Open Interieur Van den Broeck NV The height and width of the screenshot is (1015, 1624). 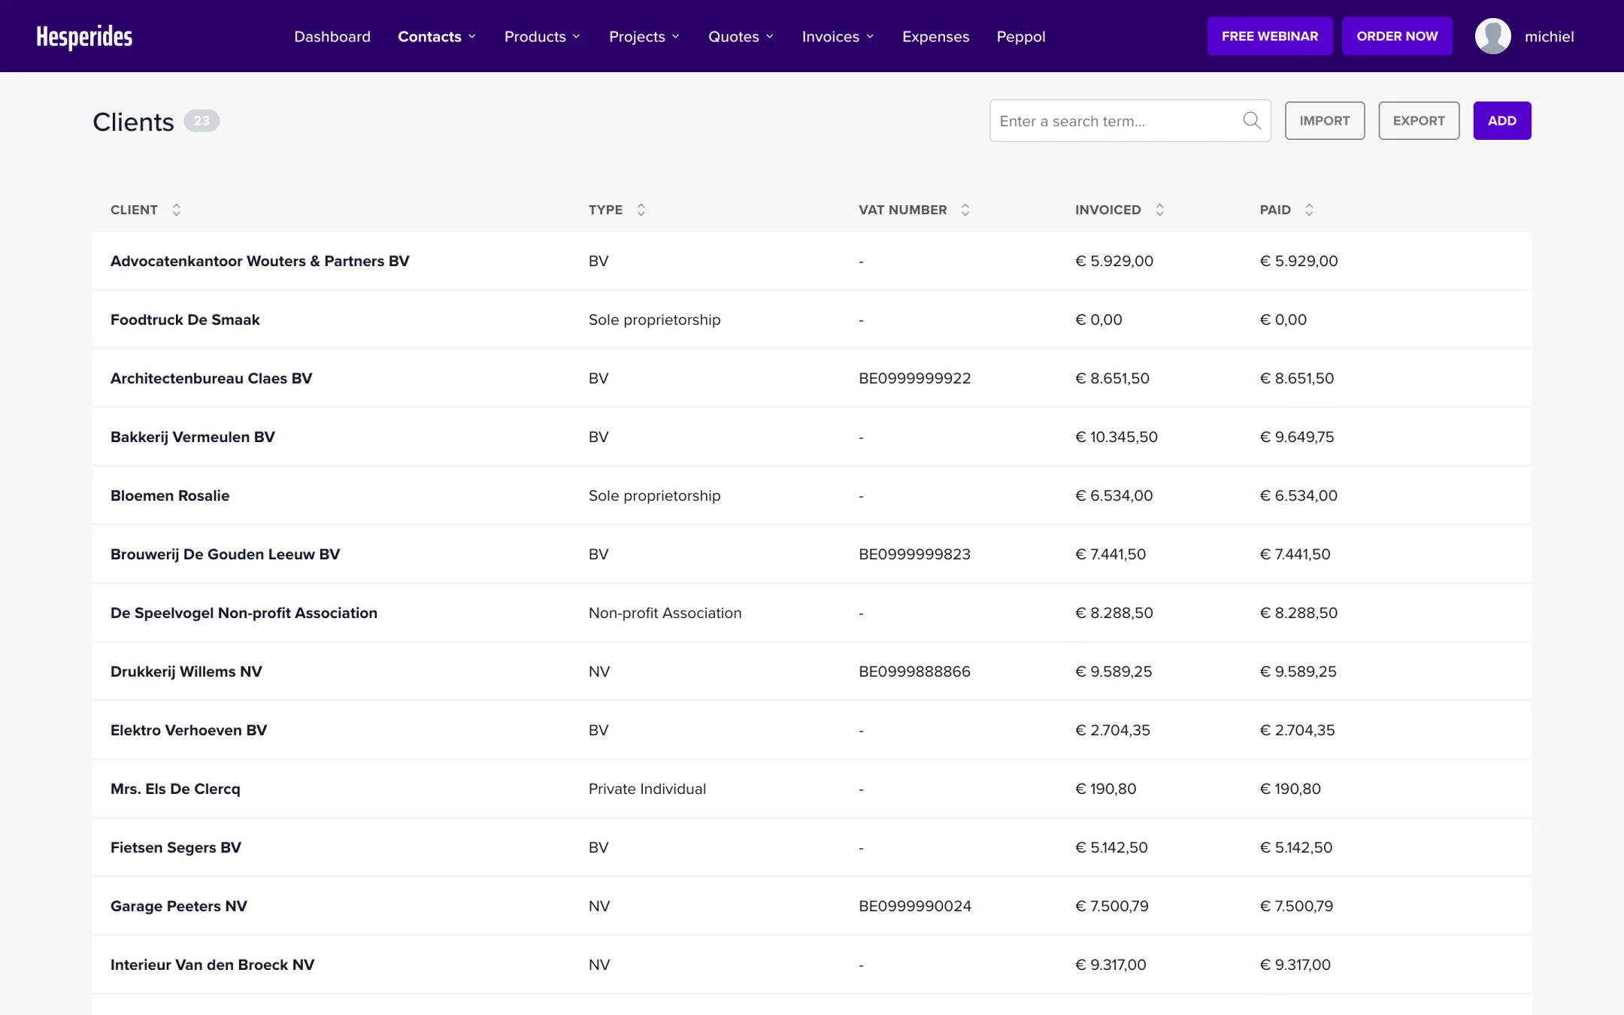[212, 965]
